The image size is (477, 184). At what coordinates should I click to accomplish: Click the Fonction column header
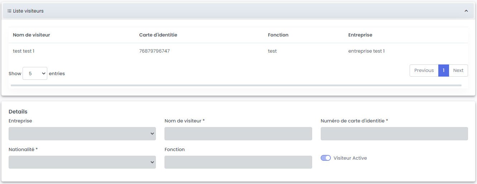[278, 35]
